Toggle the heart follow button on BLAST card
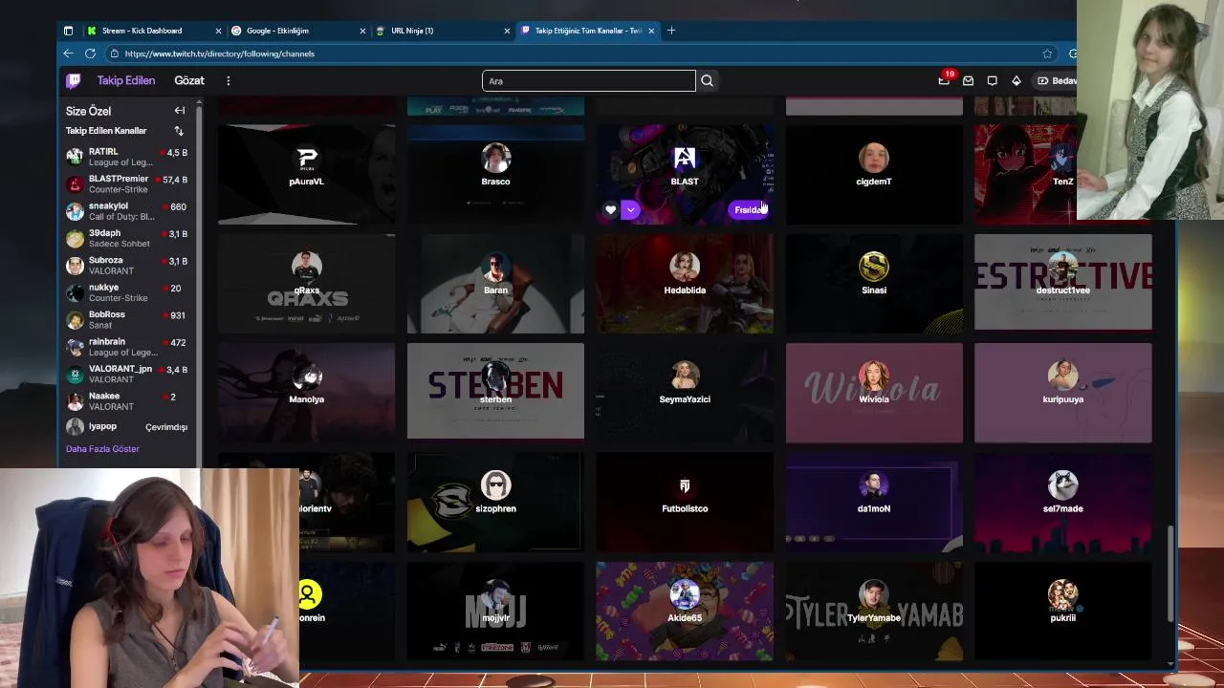The height and width of the screenshot is (688, 1224). click(x=611, y=210)
